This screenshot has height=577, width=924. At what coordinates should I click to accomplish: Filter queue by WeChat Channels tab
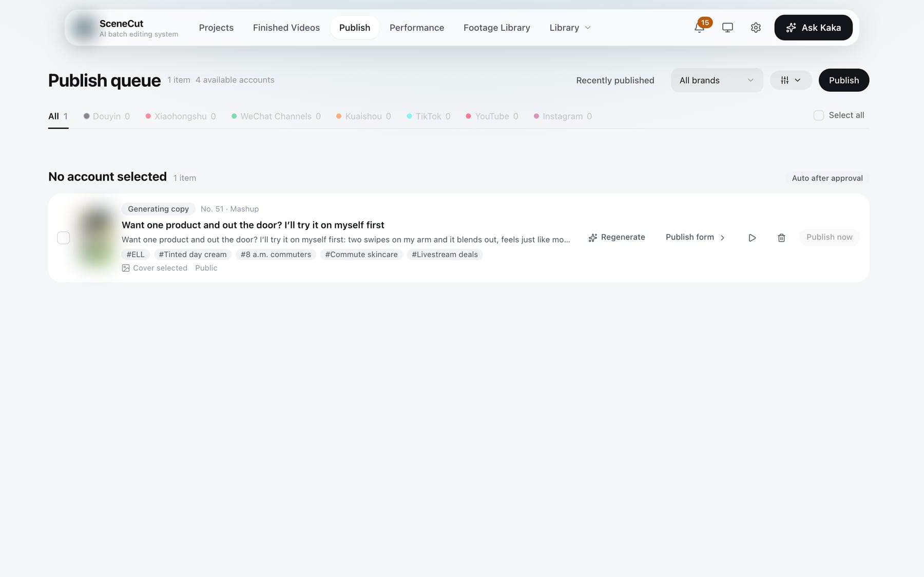(276, 116)
